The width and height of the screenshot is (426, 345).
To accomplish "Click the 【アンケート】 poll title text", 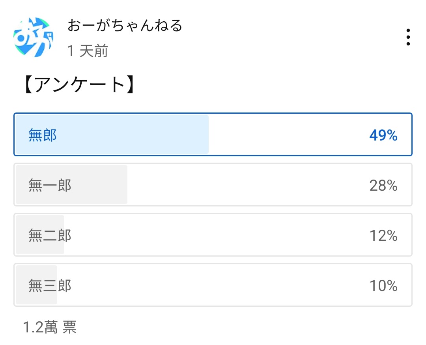I will click(79, 84).
